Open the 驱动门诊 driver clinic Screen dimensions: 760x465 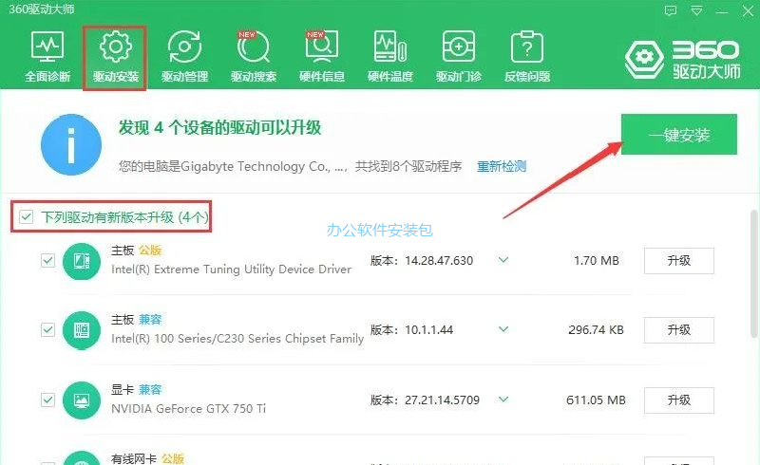tap(459, 57)
